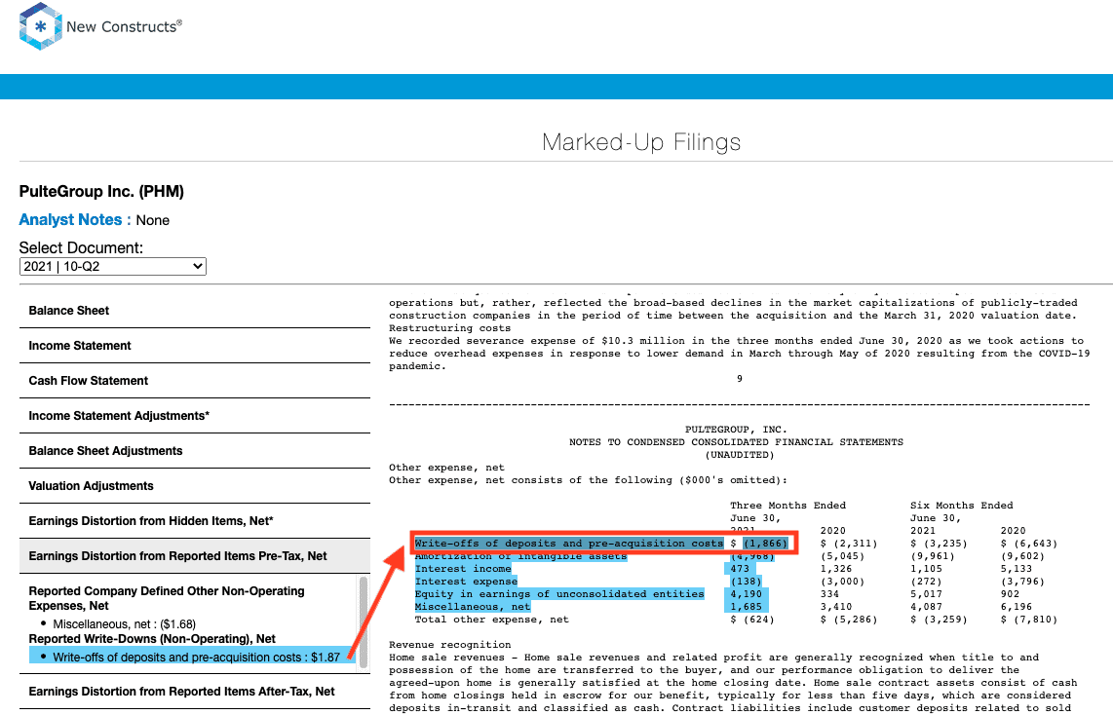This screenshot has width=1113, height=715.
Task: Select the Cash Flow Statement section
Action: 195,381
